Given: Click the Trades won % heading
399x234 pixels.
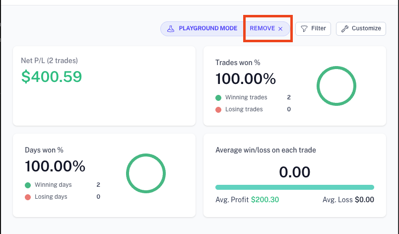Looking at the screenshot, I should (238, 63).
